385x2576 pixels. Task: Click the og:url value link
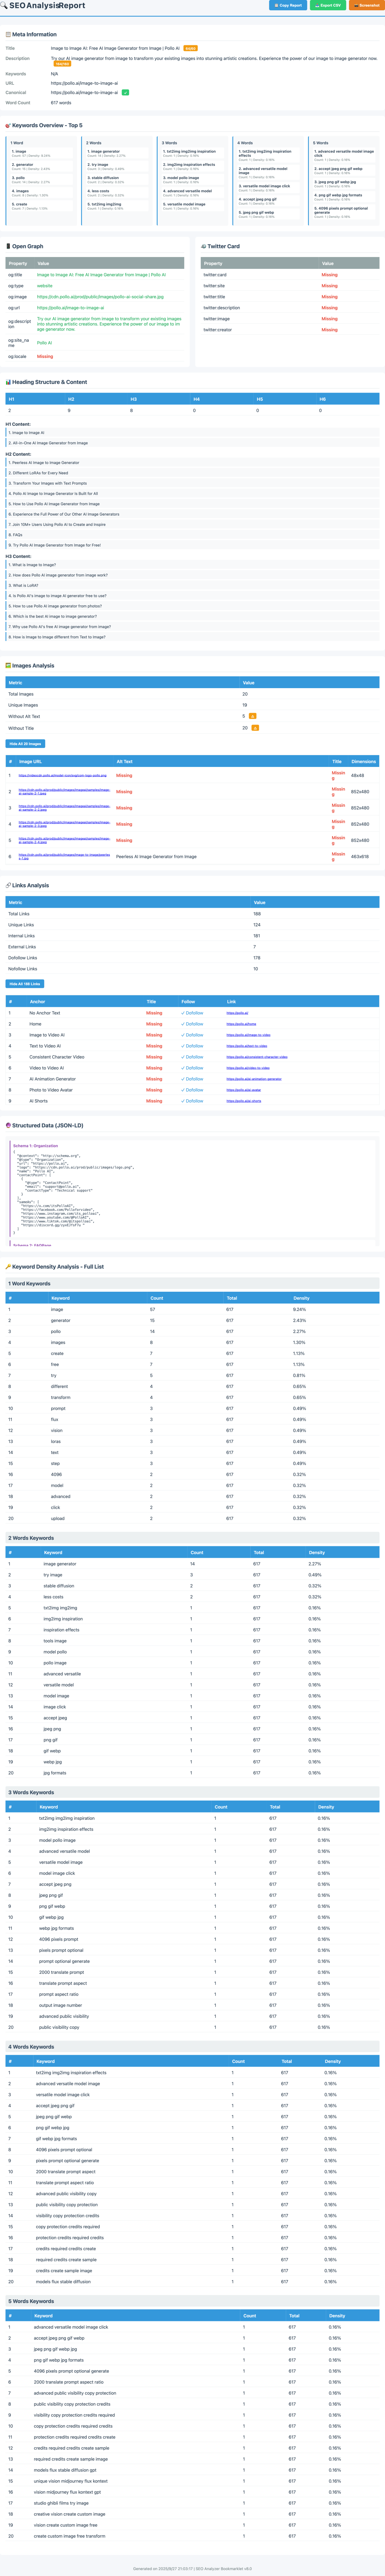(x=70, y=308)
